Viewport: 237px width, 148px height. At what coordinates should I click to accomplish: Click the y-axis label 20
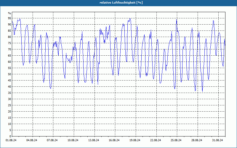point(9,112)
